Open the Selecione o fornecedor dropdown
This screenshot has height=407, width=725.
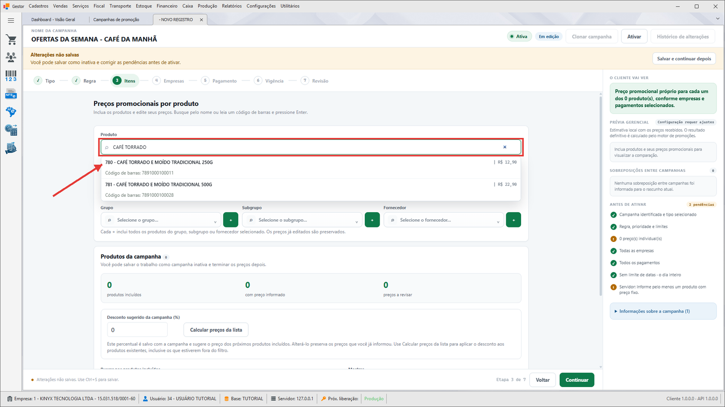coord(444,220)
